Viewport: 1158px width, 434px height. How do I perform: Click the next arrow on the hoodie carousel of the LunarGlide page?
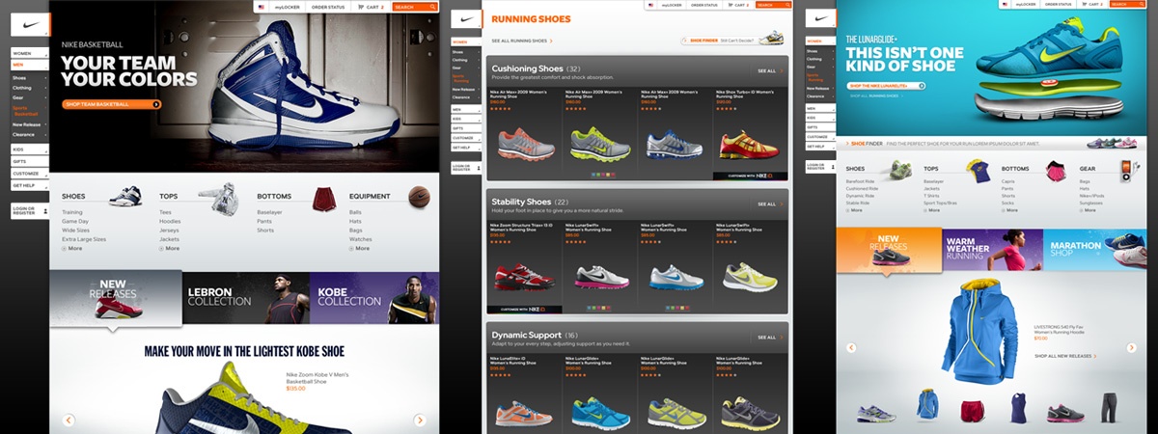1131,348
